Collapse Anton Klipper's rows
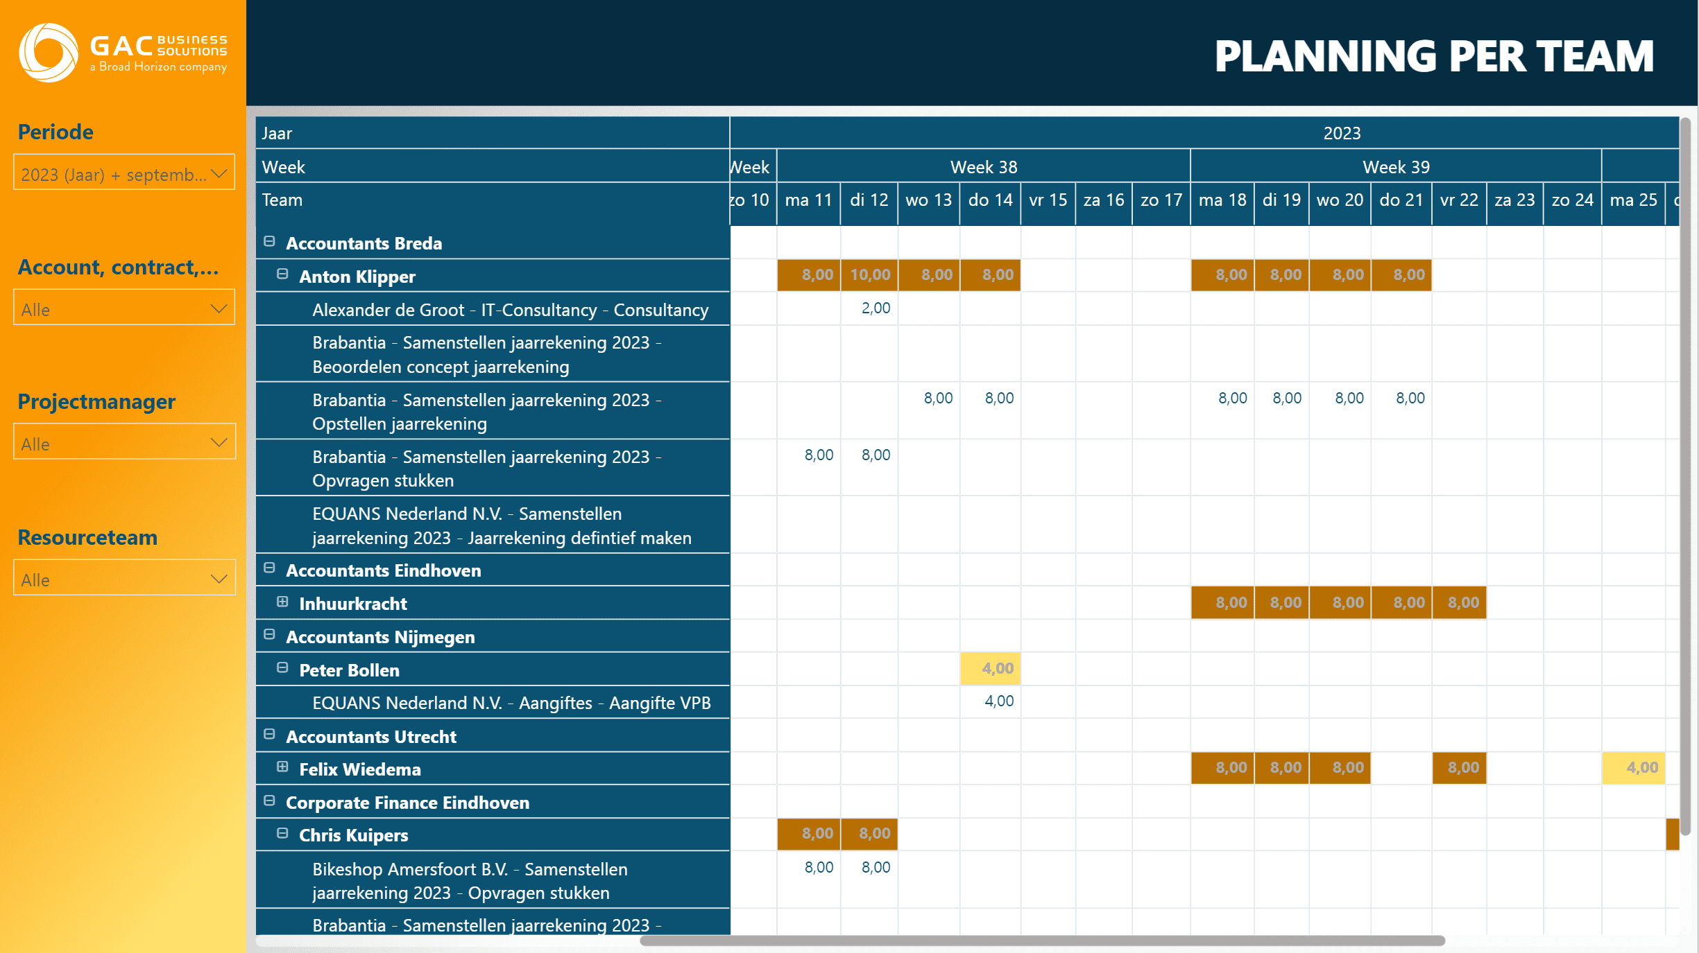 (x=282, y=274)
